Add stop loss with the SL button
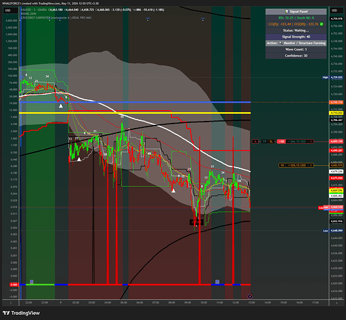This screenshot has width=346, height=320. 271,141
